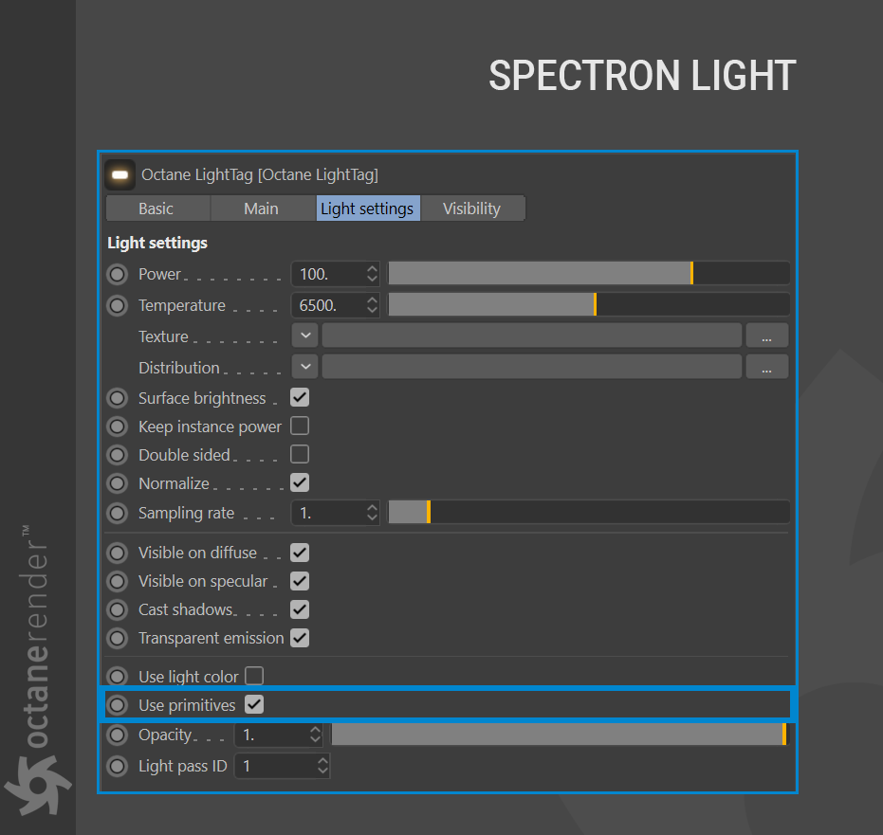Click the Sampling rate stepper arrows
Viewport: 883px width, 835px height.
coord(372,513)
